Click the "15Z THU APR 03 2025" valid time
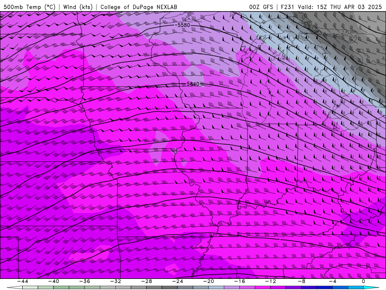The width and height of the screenshot is (386, 290). point(349,7)
